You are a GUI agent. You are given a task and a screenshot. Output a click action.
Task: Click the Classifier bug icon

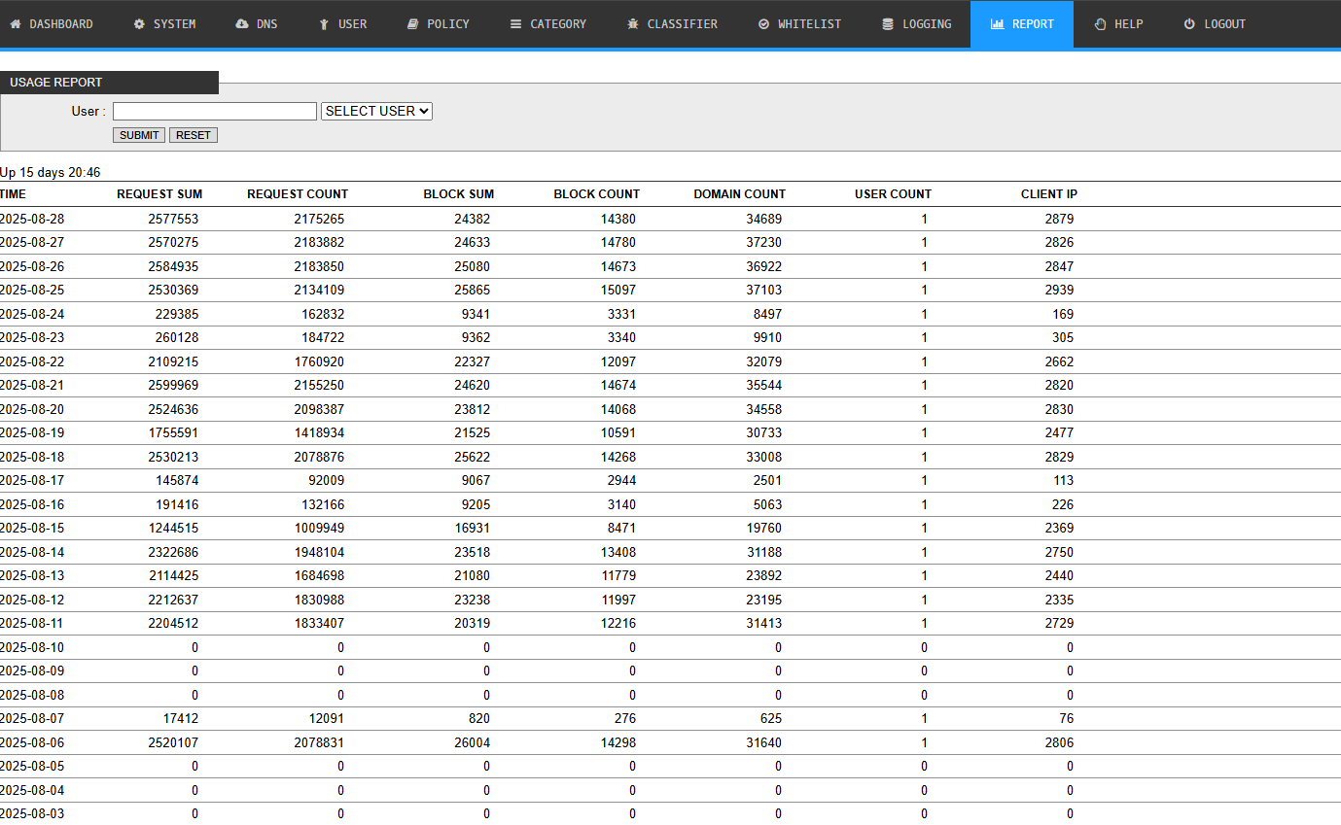(x=633, y=24)
